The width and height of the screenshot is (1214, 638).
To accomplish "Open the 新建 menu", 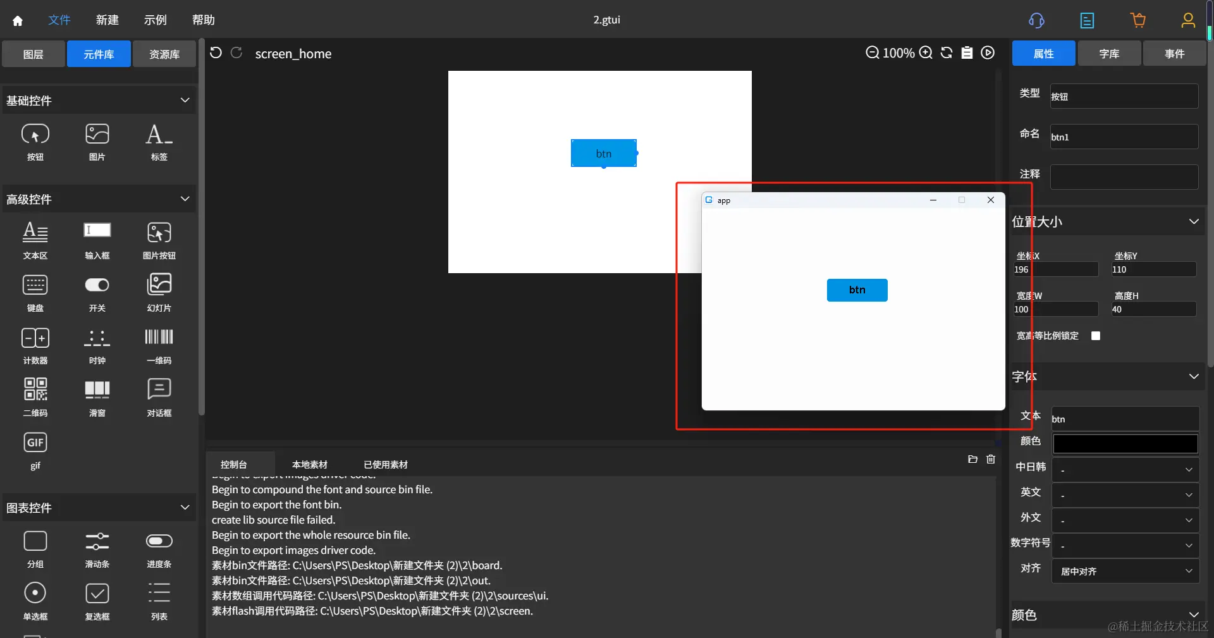I will click(x=107, y=20).
